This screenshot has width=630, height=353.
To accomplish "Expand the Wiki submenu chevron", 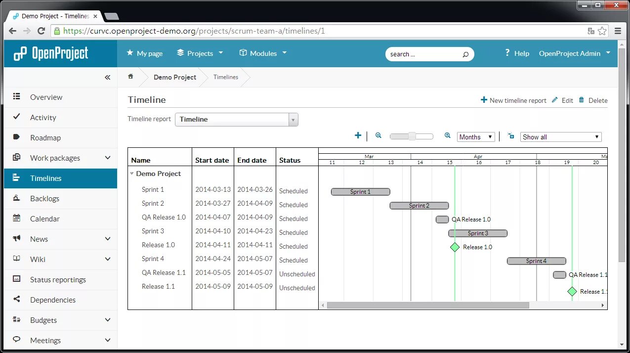I will coord(108,259).
